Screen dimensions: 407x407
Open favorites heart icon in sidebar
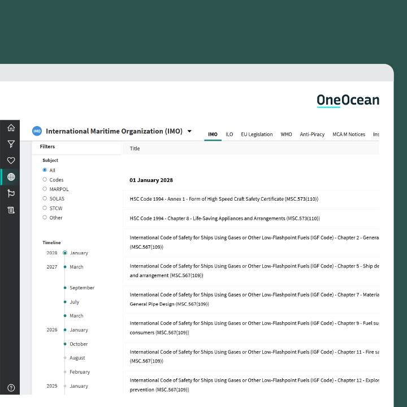pyautogui.click(x=11, y=161)
